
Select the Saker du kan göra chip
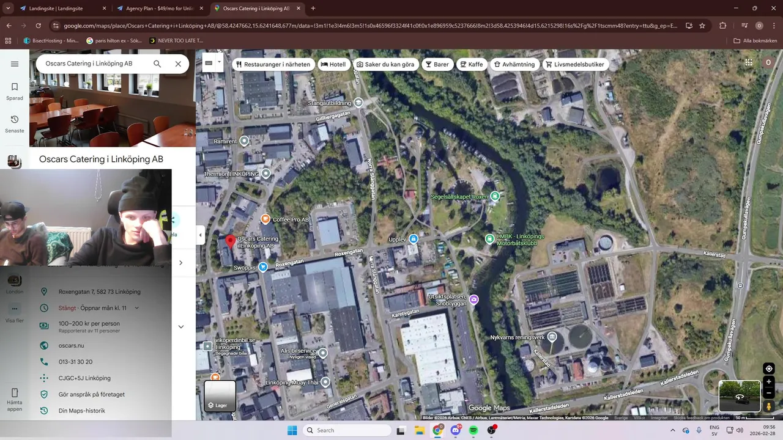point(385,64)
